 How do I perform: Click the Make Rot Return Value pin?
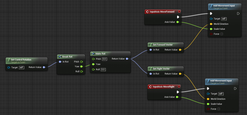(x=127, y=59)
